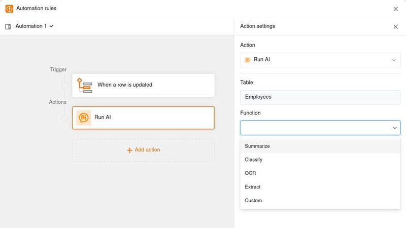Click the Run AI action icon
406x228 pixels.
83,118
